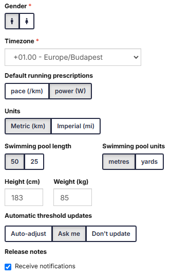Choose Auto-adjust threshold updates
Screen dimensions: 190x276
click(x=29, y=234)
